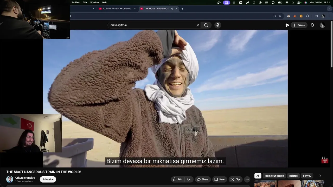This screenshot has width=333, height=187.
Task: Close THE MOST DANGEROUS tab
Action: pyautogui.click(x=176, y=9)
